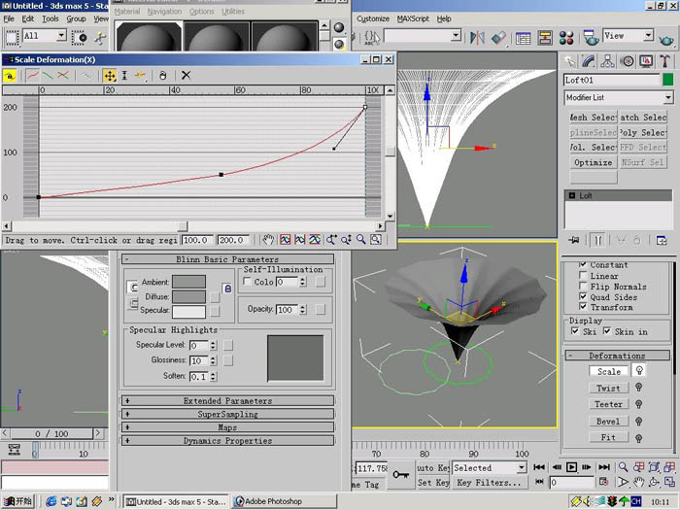Uncheck the Transform checkbox
Image resolution: width=680 pixels, height=510 pixels.
pyautogui.click(x=583, y=307)
